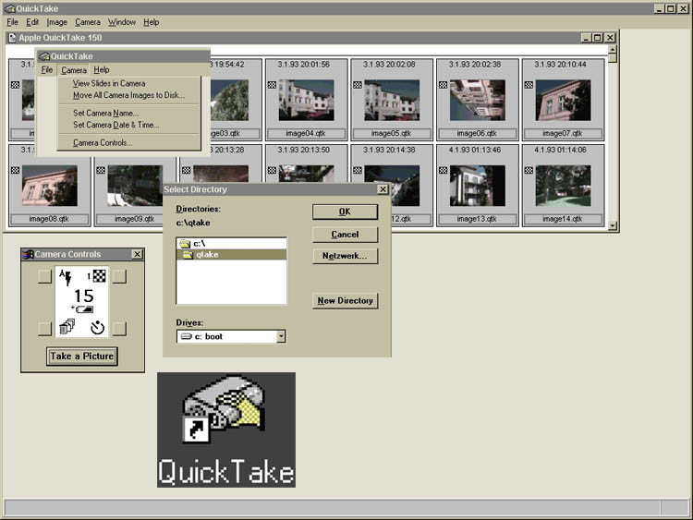The height and width of the screenshot is (520, 693).
Task: Choose Camera Controls menu entry
Action: [103, 143]
